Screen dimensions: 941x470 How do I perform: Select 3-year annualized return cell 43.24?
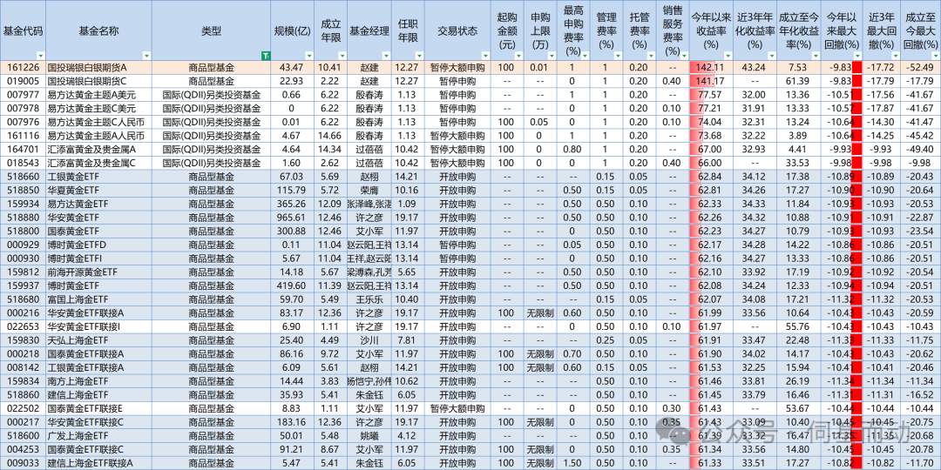coord(754,67)
